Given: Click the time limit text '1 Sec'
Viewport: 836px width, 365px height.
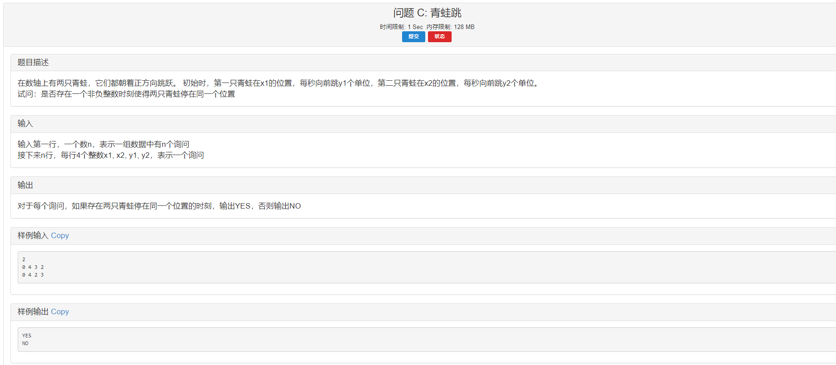Looking at the screenshot, I should [415, 27].
